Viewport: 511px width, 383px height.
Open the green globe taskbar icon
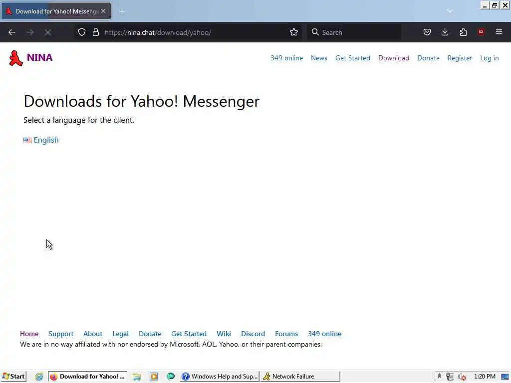(171, 377)
